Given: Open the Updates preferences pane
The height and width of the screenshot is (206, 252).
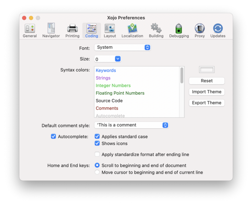Looking at the screenshot, I should pos(218,31).
